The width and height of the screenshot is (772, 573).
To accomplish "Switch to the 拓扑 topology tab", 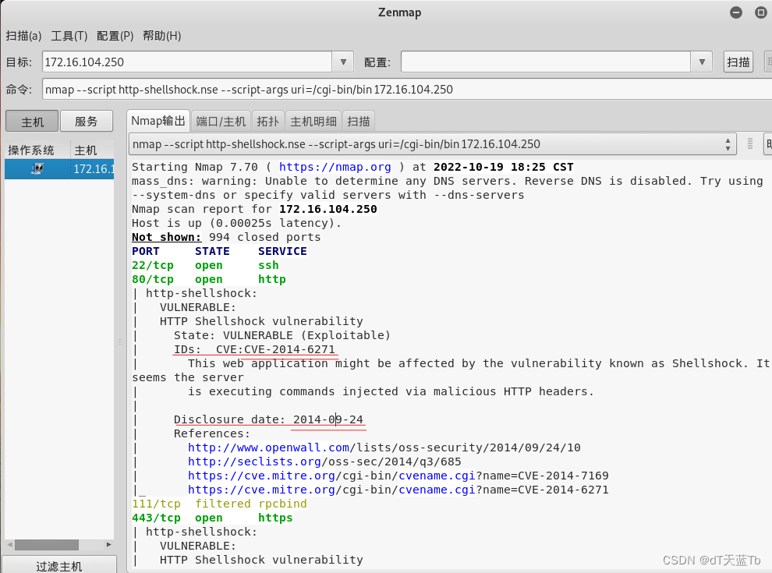I will 267,122.
